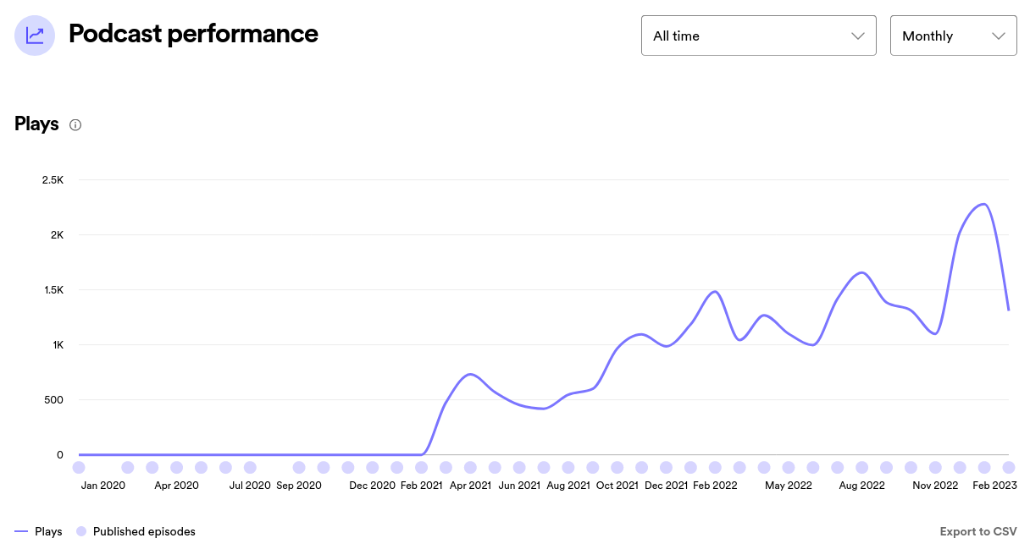Click the Published episodes legend dot swatch
Viewport: 1030px width, 538px height.
tap(81, 531)
